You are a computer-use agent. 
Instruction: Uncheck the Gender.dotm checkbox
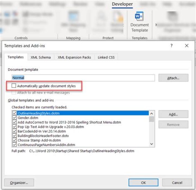point(15,117)
